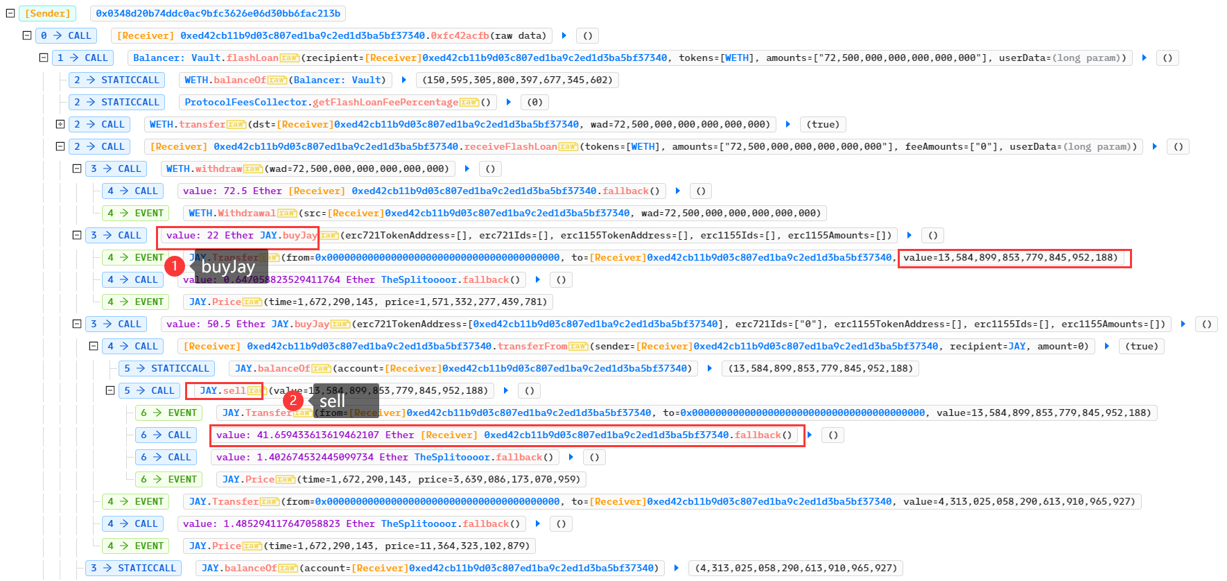
Task: Collapse the [Sender] root node
Action: (x=10, y=13)
